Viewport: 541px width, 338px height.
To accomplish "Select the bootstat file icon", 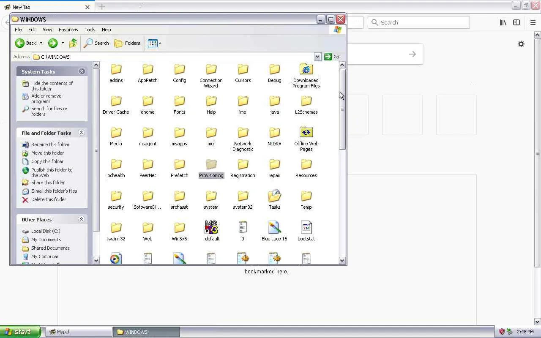I will pos(306,227).
